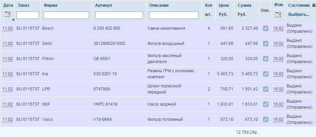Open calendar icon under Дата column
Viewport: 316px width, 137px height.
coord(7,14)
